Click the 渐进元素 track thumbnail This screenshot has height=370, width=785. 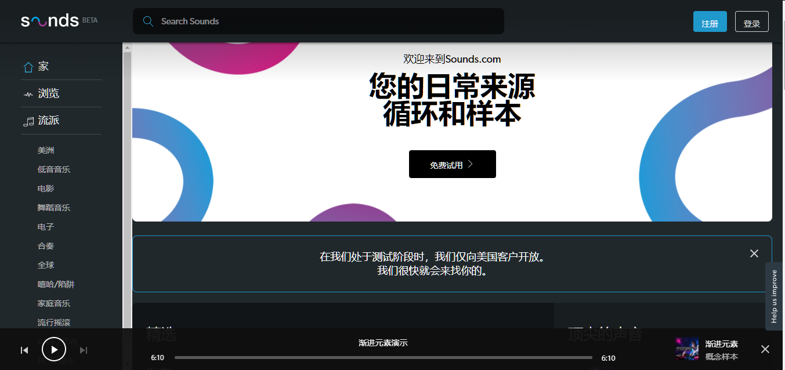point(686,349)
